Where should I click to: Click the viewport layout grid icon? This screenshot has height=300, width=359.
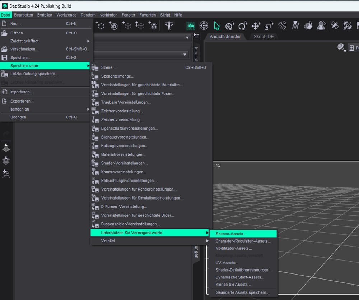coord(352,48)
